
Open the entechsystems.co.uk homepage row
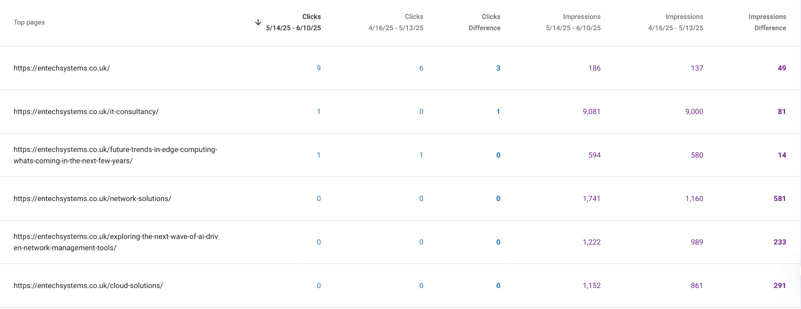(62, 68)
